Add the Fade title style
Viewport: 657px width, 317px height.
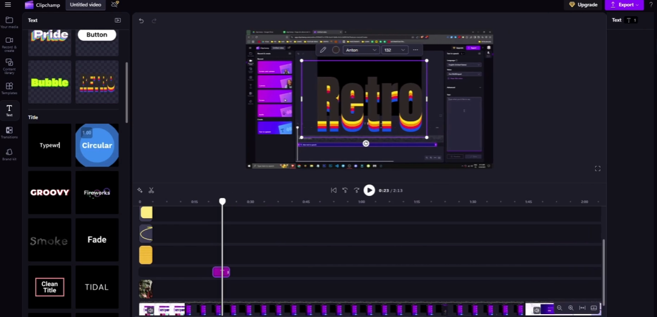pyautogui.click(x=97, y=240)
